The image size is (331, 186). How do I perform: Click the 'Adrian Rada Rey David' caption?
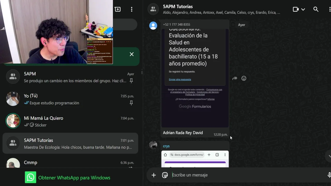[183, 133]
